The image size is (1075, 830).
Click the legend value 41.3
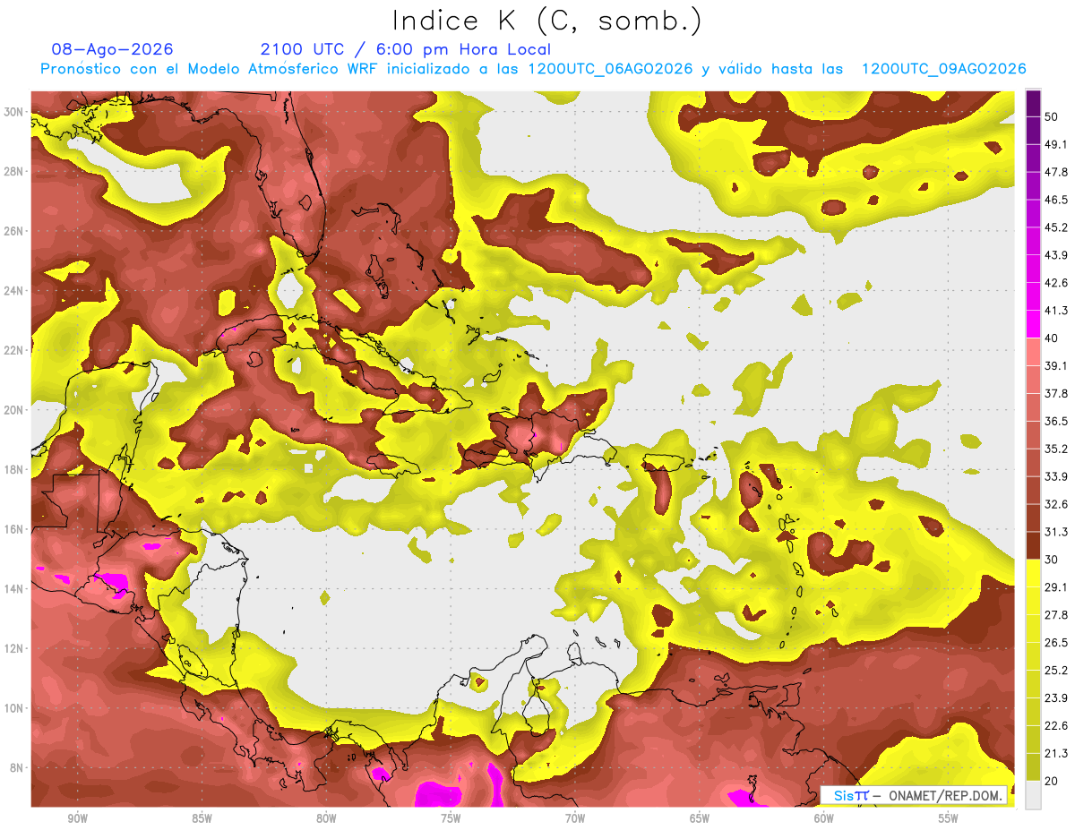(1056, 311)
